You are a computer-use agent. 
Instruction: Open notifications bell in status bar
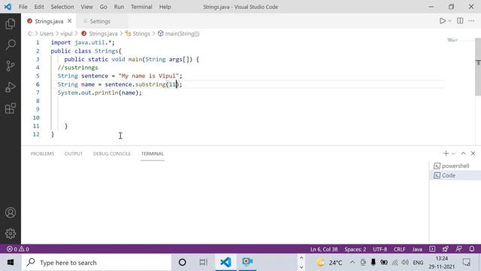[472, 249]
